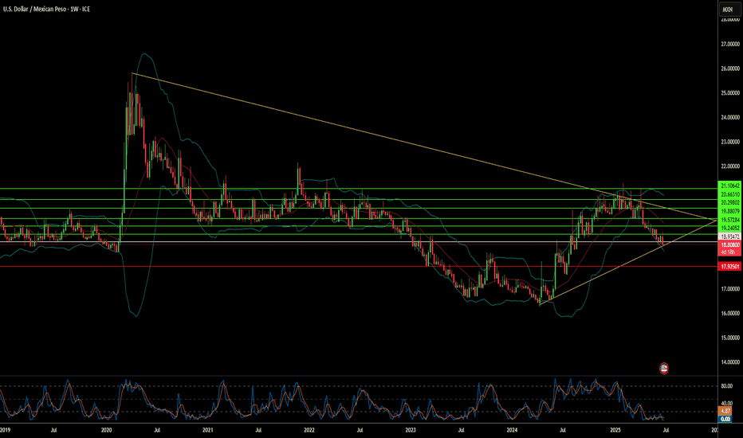Select the 19.24052 price label

(729, 228)
